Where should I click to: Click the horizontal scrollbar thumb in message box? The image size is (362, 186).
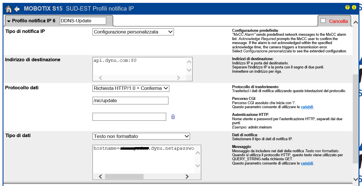[124, 177]
